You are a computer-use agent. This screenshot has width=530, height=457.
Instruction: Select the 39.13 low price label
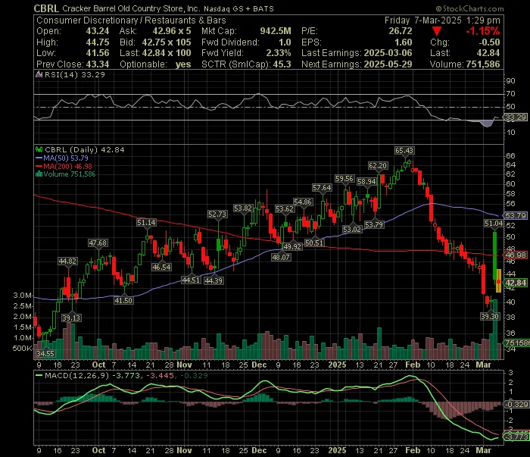point(71,318)
